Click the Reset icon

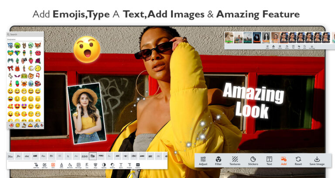298,161
